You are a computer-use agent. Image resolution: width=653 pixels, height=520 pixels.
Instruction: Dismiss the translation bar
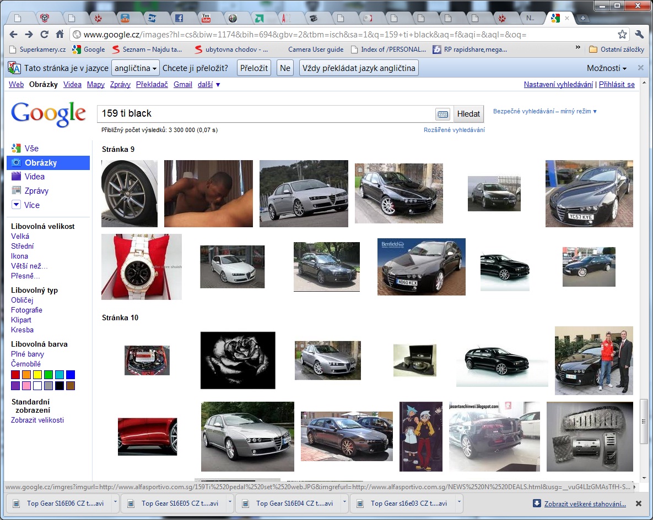pos(640,68)
